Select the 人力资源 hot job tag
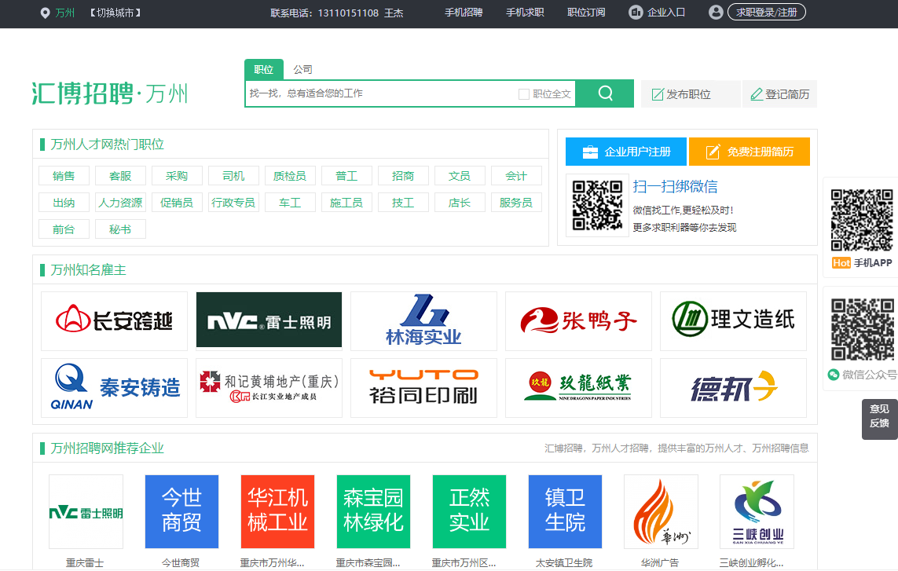 point(120,202)
